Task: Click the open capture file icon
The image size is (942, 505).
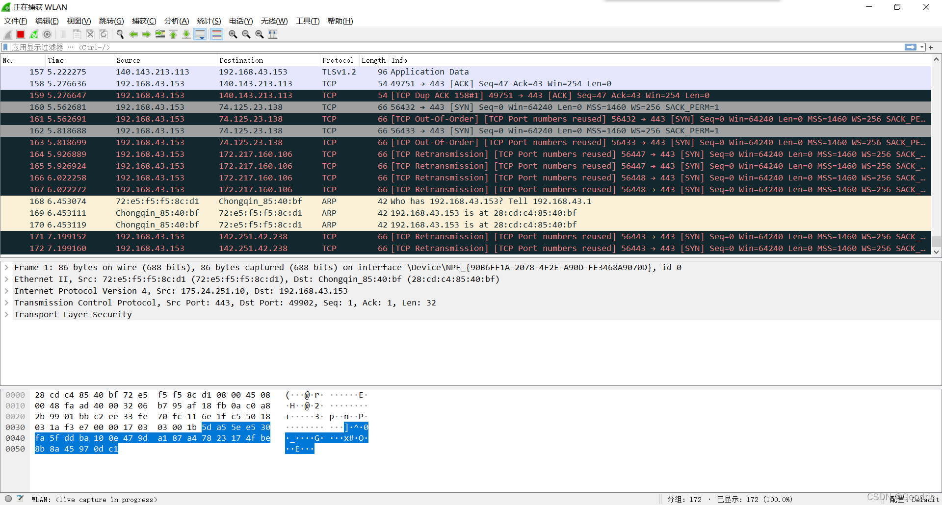Action: (x=63, y=34)
